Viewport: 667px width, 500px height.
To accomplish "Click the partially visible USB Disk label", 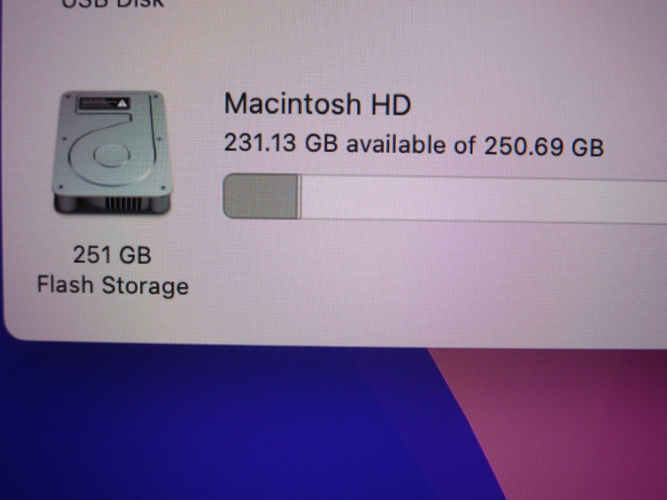I will click(113, 3).
